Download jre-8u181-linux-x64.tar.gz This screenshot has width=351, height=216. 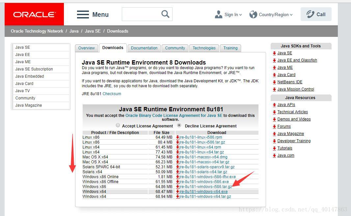[202, 152]
